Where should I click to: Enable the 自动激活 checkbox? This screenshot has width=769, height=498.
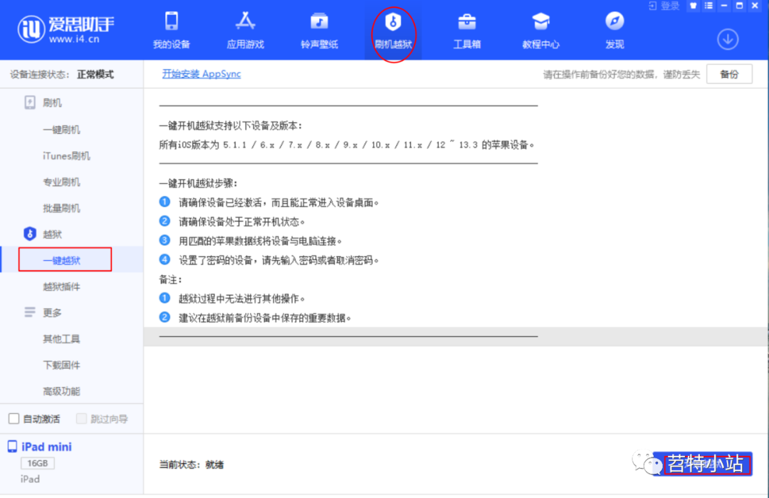(x=14, y=418)
